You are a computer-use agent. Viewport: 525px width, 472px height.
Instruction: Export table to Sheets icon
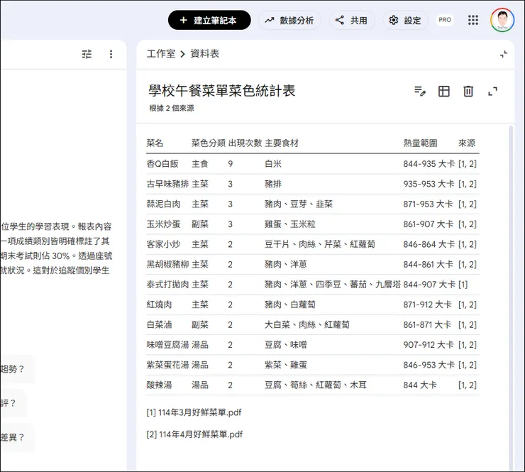(444, 91)
